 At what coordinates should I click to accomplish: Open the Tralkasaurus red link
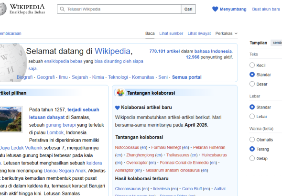178,155
